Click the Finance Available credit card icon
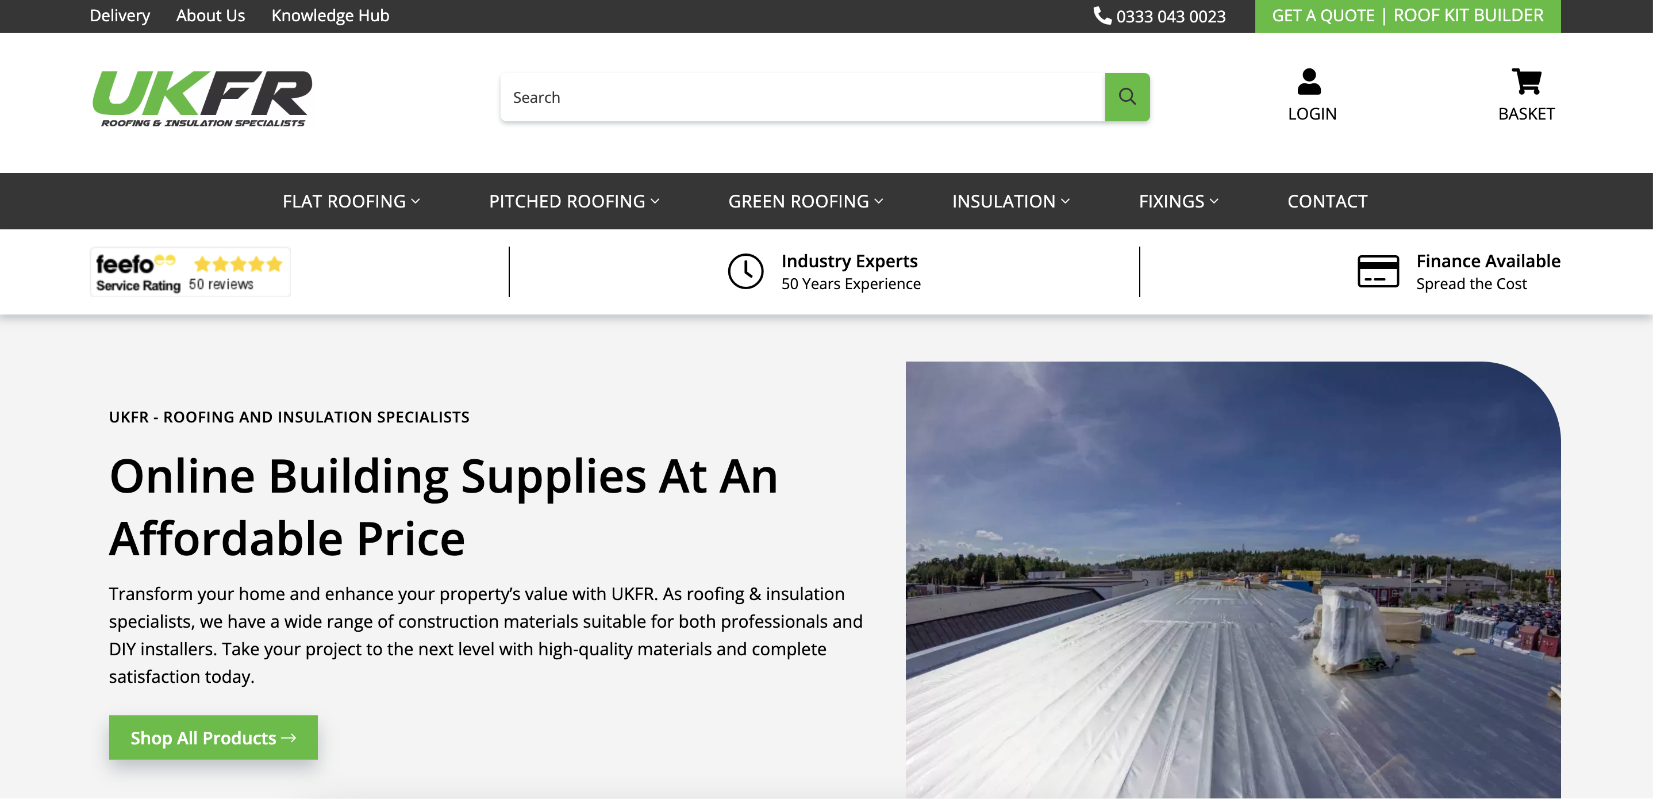Screen dimensions: 1653x799 coord(1378,271)
